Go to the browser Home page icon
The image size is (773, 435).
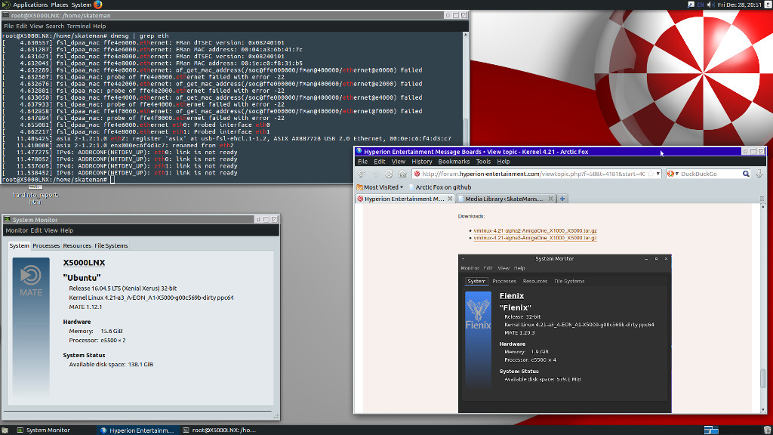pyautogui.click(x=402, y=174)
